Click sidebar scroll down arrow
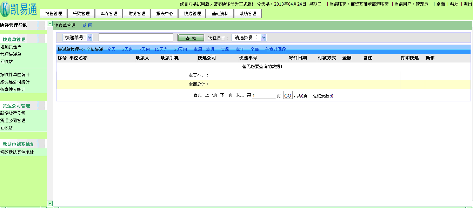Screen dimensions: 473x208 (50, 203)
